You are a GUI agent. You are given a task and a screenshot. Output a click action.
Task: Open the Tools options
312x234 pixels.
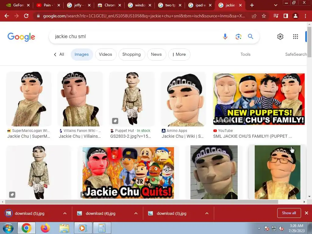pos(245,54)
